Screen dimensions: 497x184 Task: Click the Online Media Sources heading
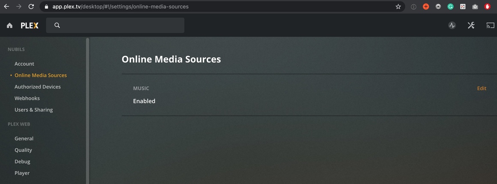(x=171, y=59)
